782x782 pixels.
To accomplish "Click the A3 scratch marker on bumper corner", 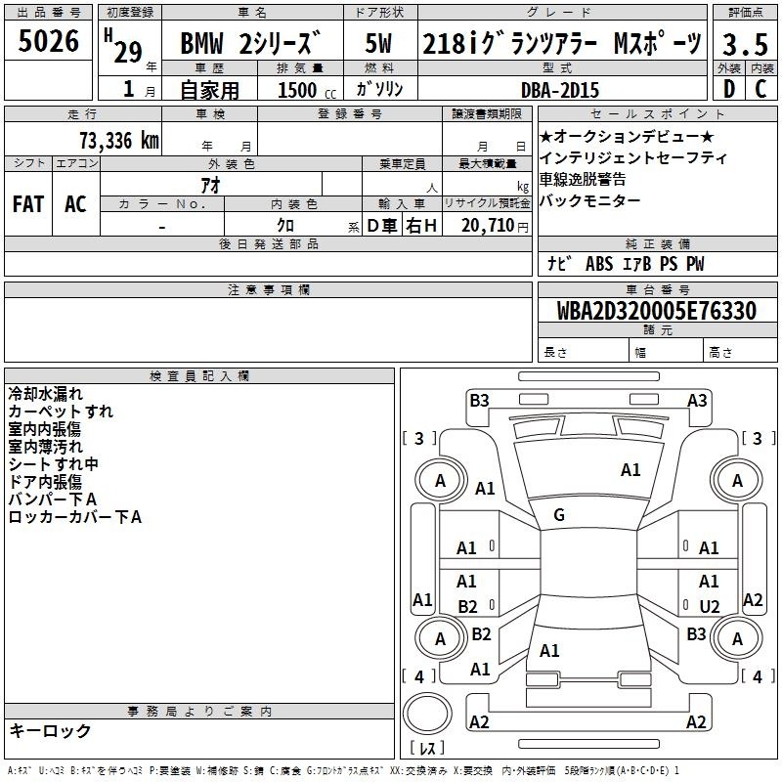I will 697,400.
